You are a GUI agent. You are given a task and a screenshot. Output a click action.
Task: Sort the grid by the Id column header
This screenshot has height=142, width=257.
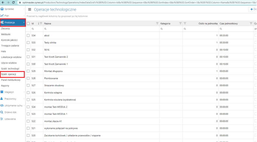(33, 23)
